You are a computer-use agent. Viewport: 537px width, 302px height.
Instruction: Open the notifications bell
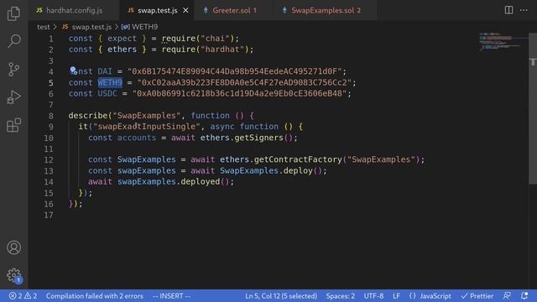click(524, 296)
